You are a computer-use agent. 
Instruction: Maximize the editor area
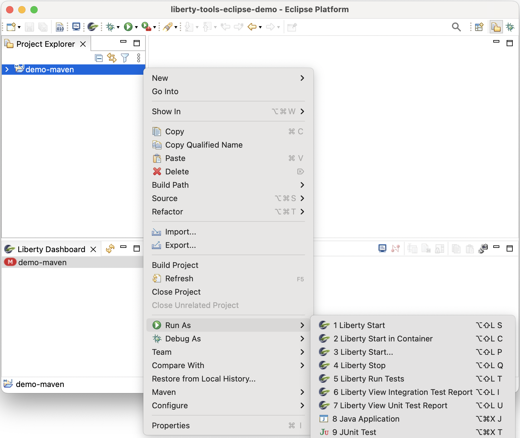tap(510, 43)
